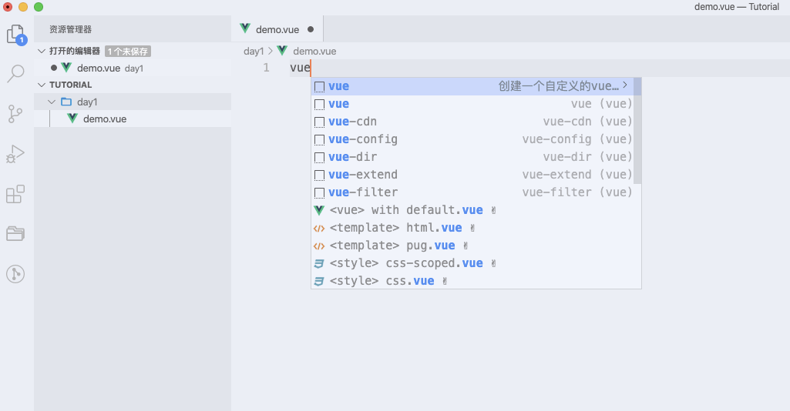Screen dimensions: 790x411
Task: Open the Source Control view
Action: pyautogui.click(x=15, y=114)
